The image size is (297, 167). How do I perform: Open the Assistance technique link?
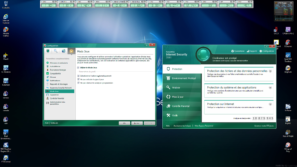pos(182,126)
